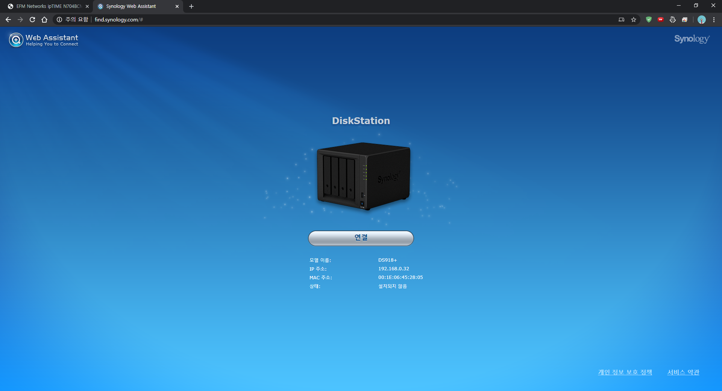Click the DiskStation heading text
The image size is (722, 391).
coord(361,121)
